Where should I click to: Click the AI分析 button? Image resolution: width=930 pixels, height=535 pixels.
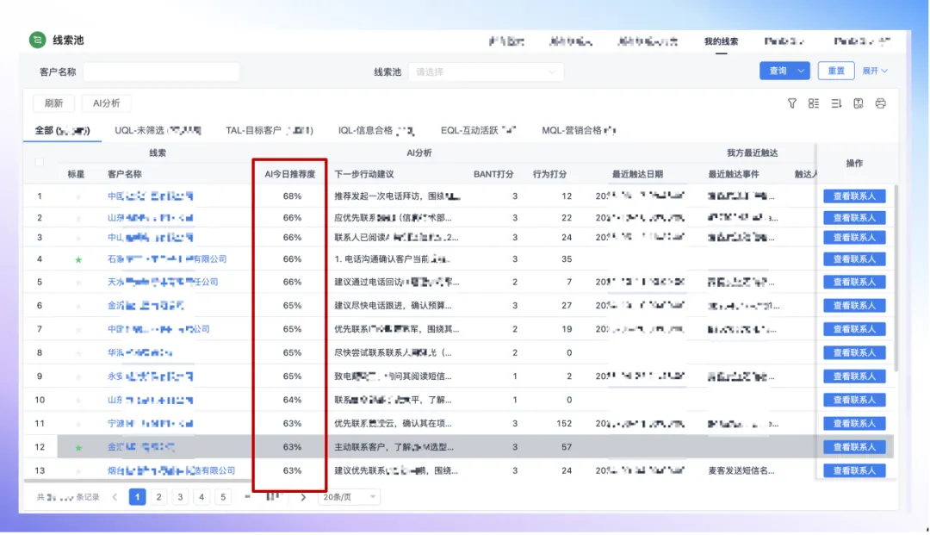pos(106,103)
